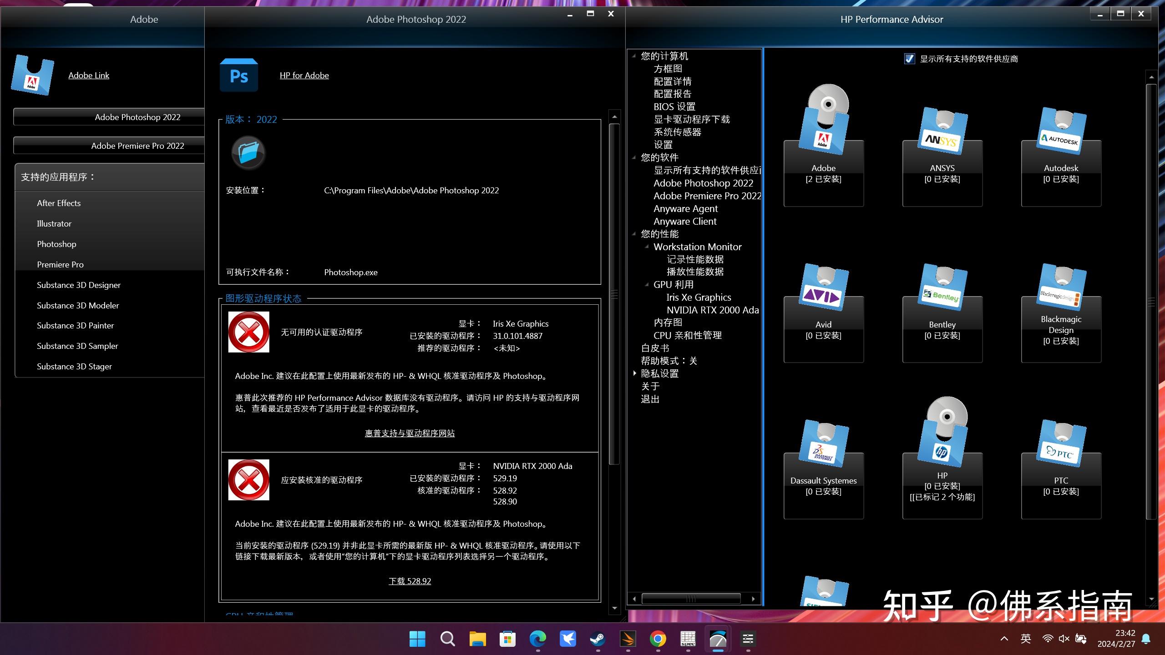Image resolution: width=1165 pixels, height=655 pixels.
Task: Open 系统传感器 tree item
Action: pyautogui.click(x=677, y=132)
